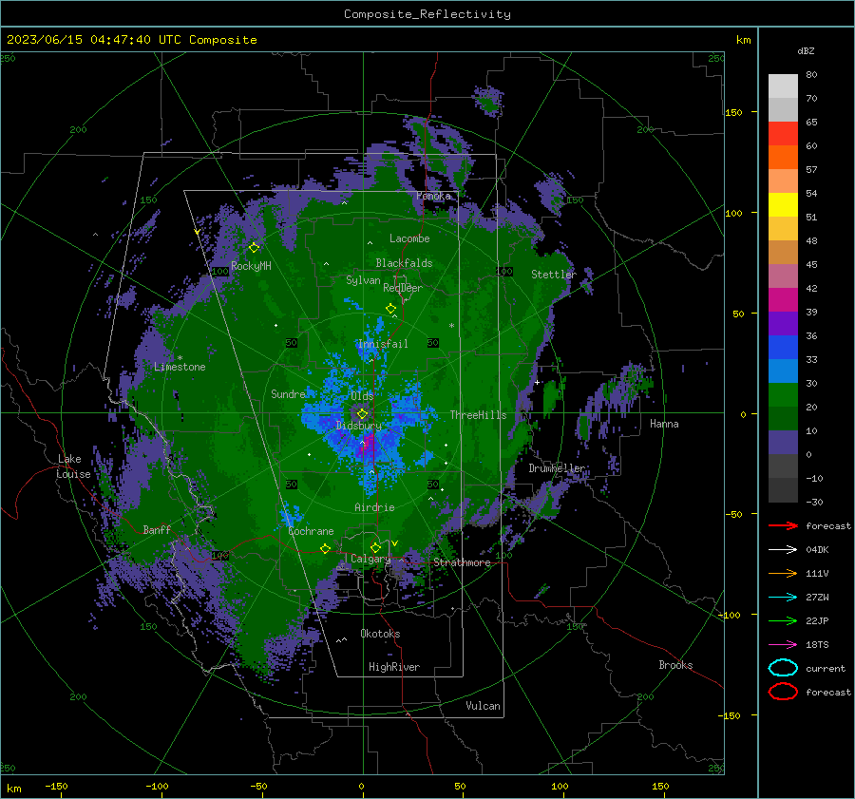The image size is (855, 799).
Task: Pick the yellow 54 dBZ color swatch
Action: coord(783,204)
